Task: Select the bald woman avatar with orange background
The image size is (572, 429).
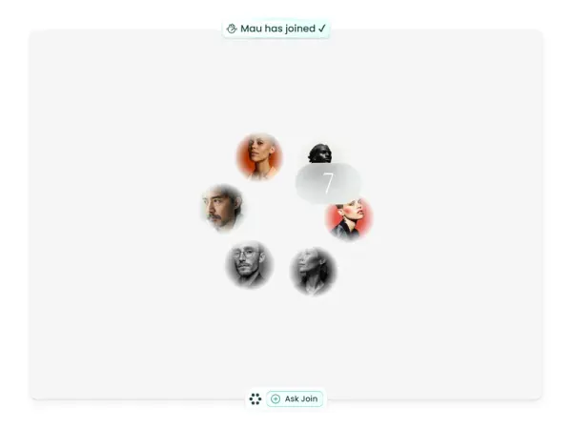Action: tap(259, 157)
